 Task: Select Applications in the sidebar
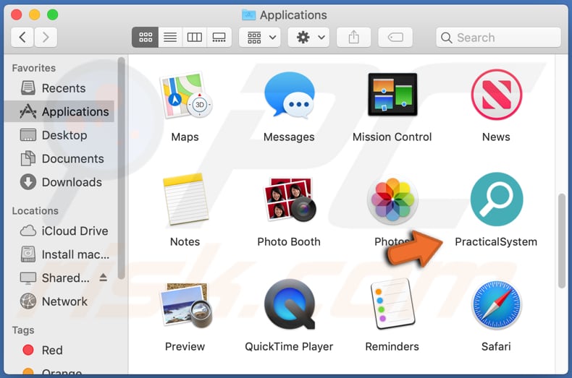pyautogui.click(x=59, y=111)
